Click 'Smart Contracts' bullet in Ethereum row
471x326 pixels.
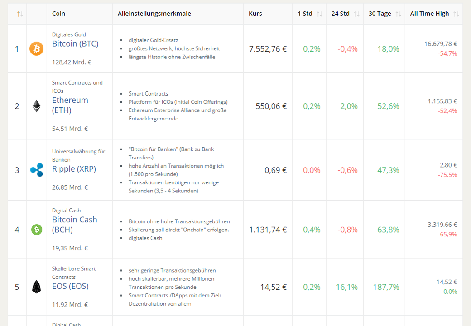click(149, 94)
